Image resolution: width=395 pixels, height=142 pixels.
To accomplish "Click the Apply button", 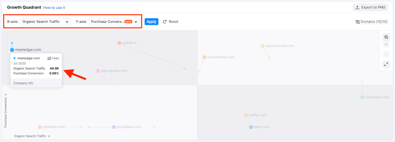I will click(151, 22).
